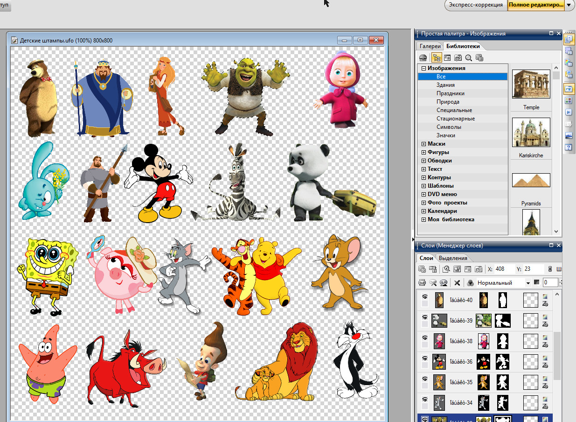Hide the Jerry layer 35 via its eye
The height and width of the screenshot is (422, 576).
(x=424, y=379)
